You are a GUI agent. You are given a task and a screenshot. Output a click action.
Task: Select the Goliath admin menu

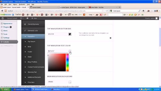point(9,42)
